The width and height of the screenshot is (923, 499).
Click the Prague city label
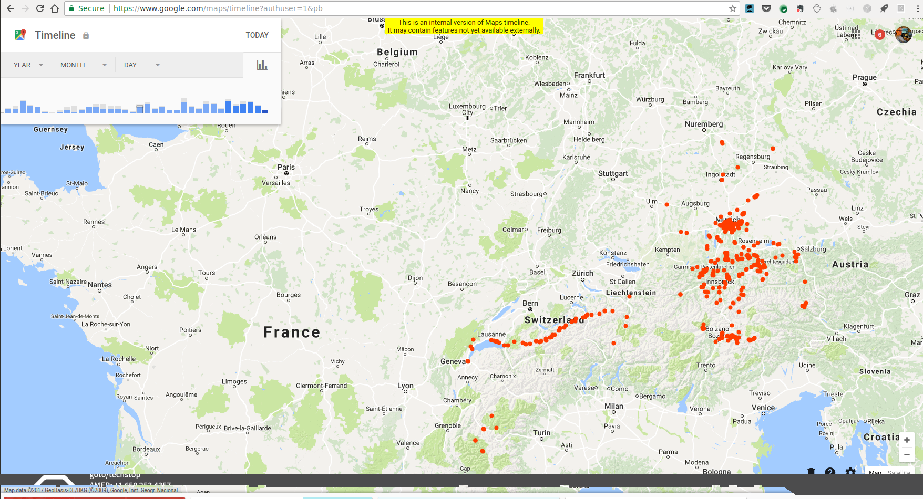click(865, 77)
